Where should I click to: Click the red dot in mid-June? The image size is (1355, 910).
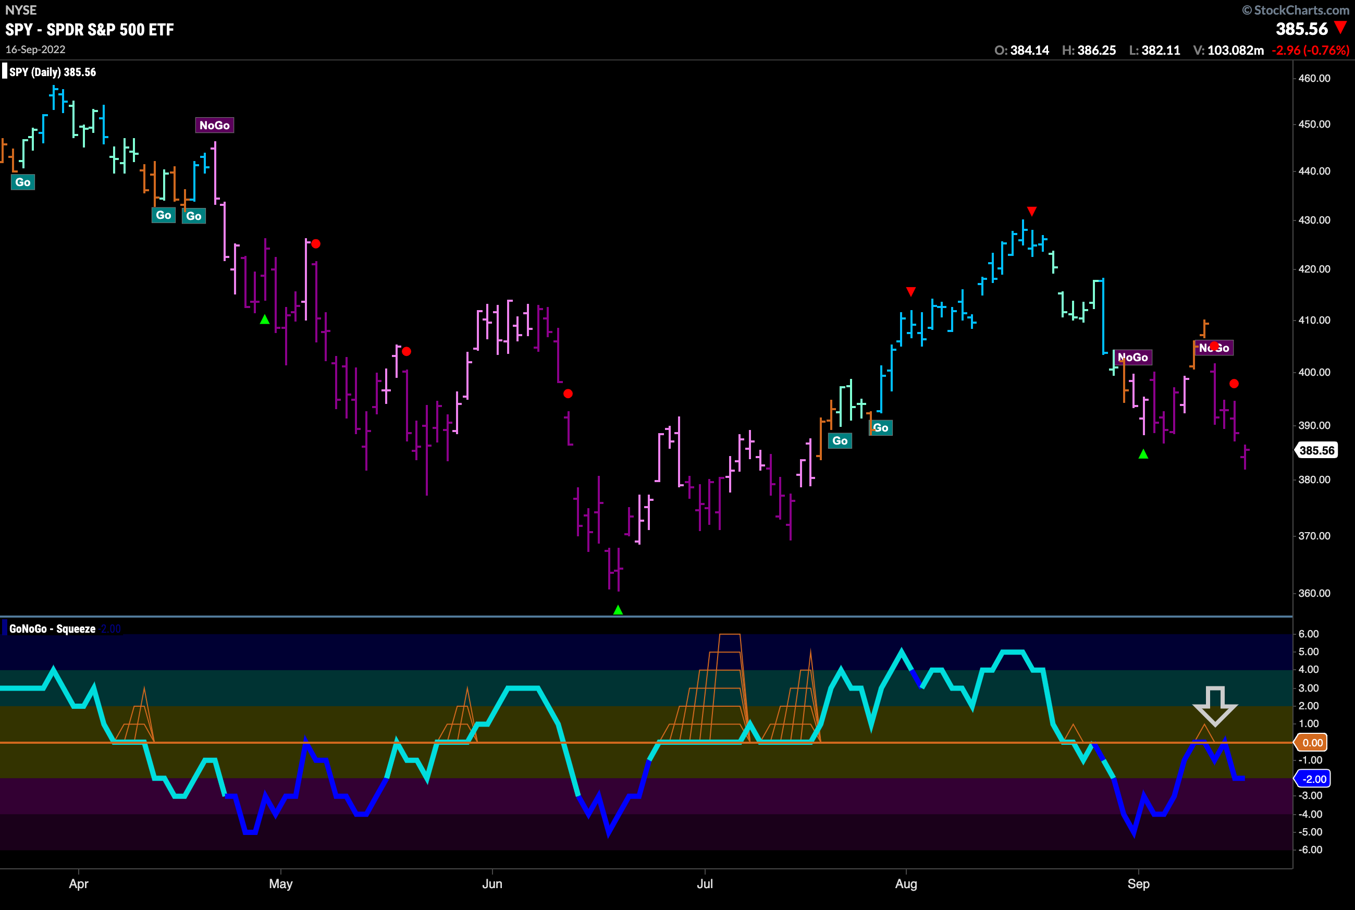(x=568, y=393)
